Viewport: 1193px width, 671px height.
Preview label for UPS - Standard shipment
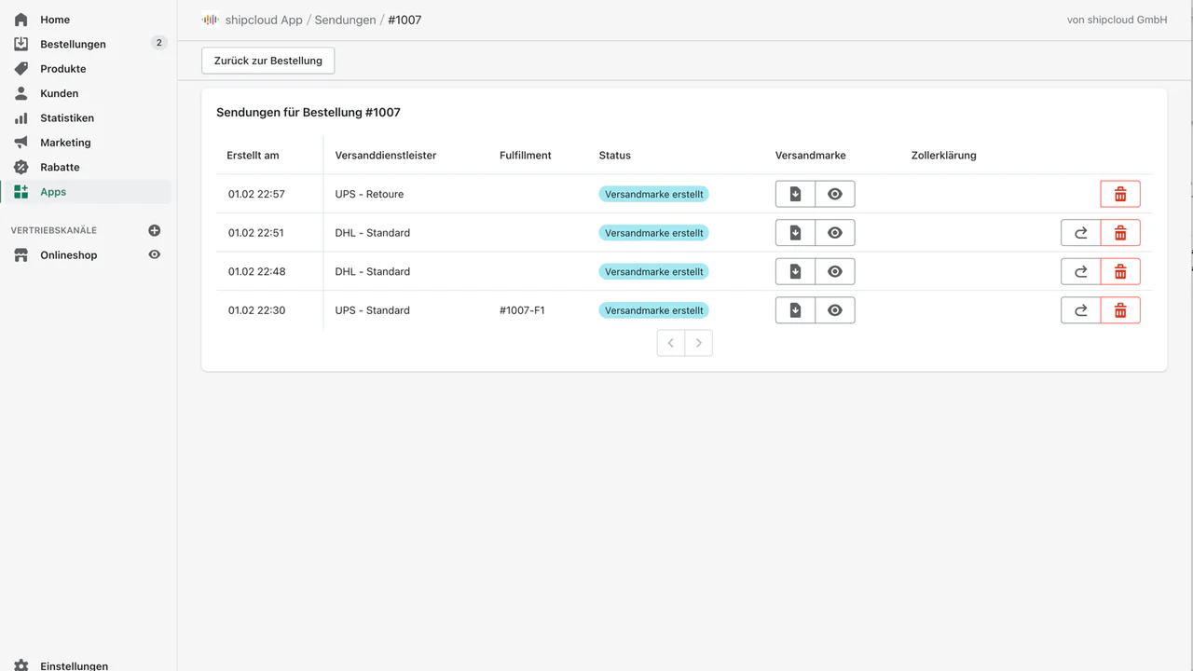pos(835,310)
